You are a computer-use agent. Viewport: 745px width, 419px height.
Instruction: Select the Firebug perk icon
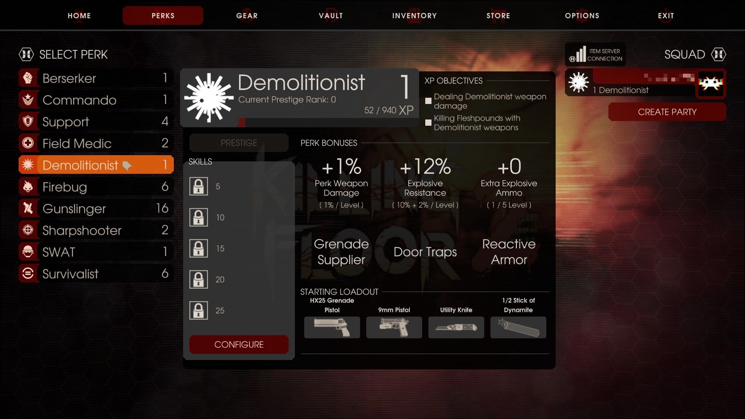click(27, 187)
